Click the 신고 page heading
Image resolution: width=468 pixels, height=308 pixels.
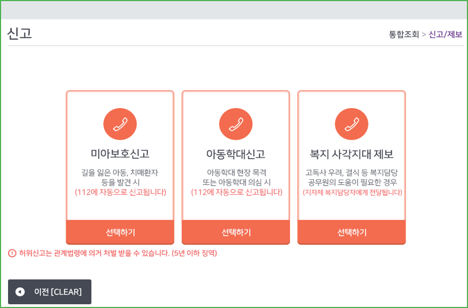[19, 33]
